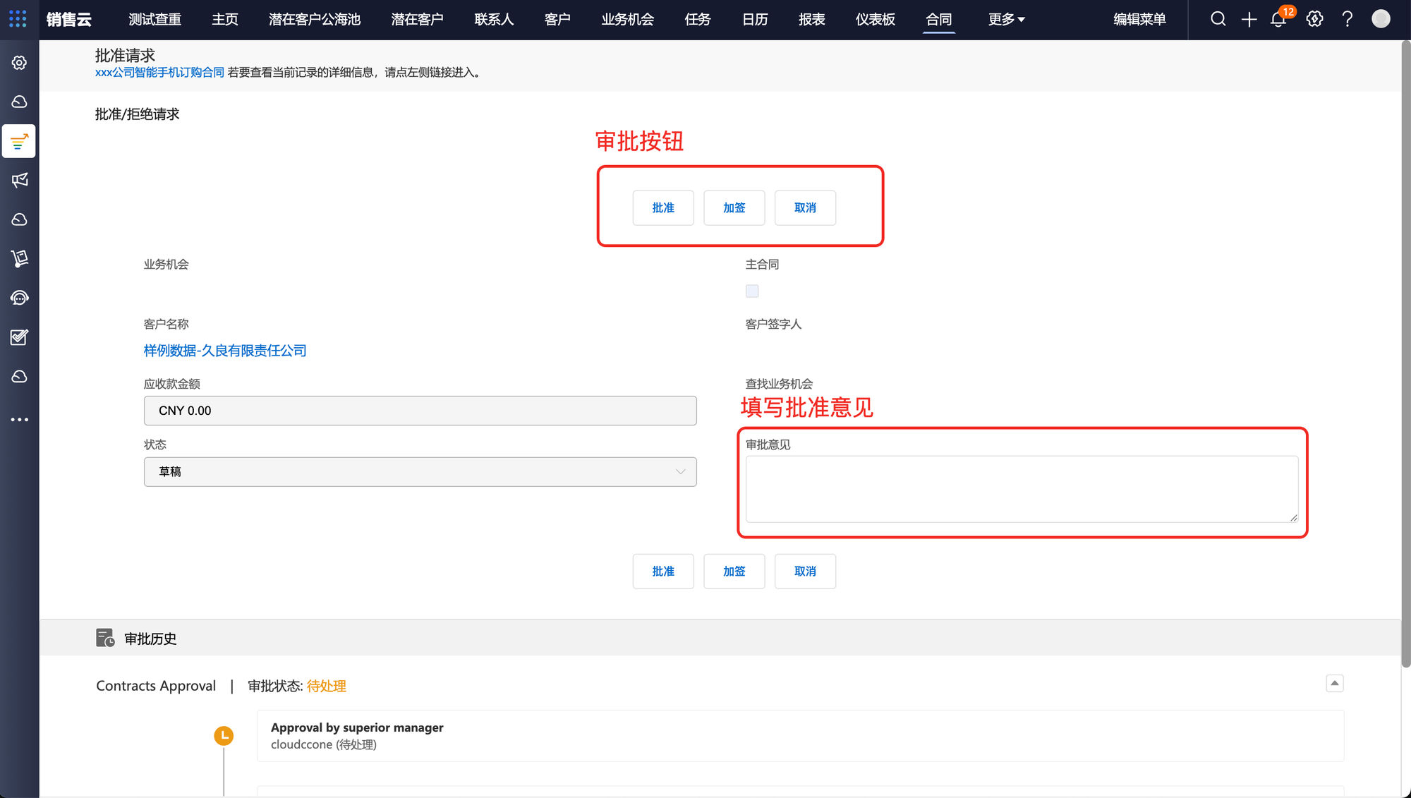This screenshot has height=798, width=1411.
Task: Open the 仪表板 tab
Action: 875,19
